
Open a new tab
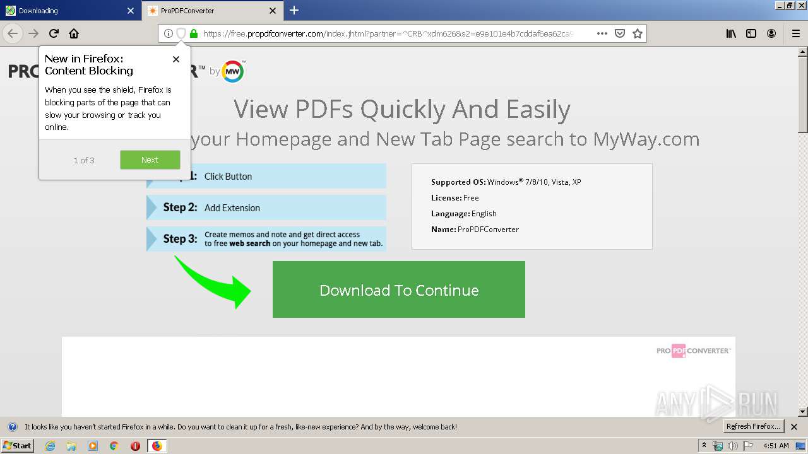point(294,10)
